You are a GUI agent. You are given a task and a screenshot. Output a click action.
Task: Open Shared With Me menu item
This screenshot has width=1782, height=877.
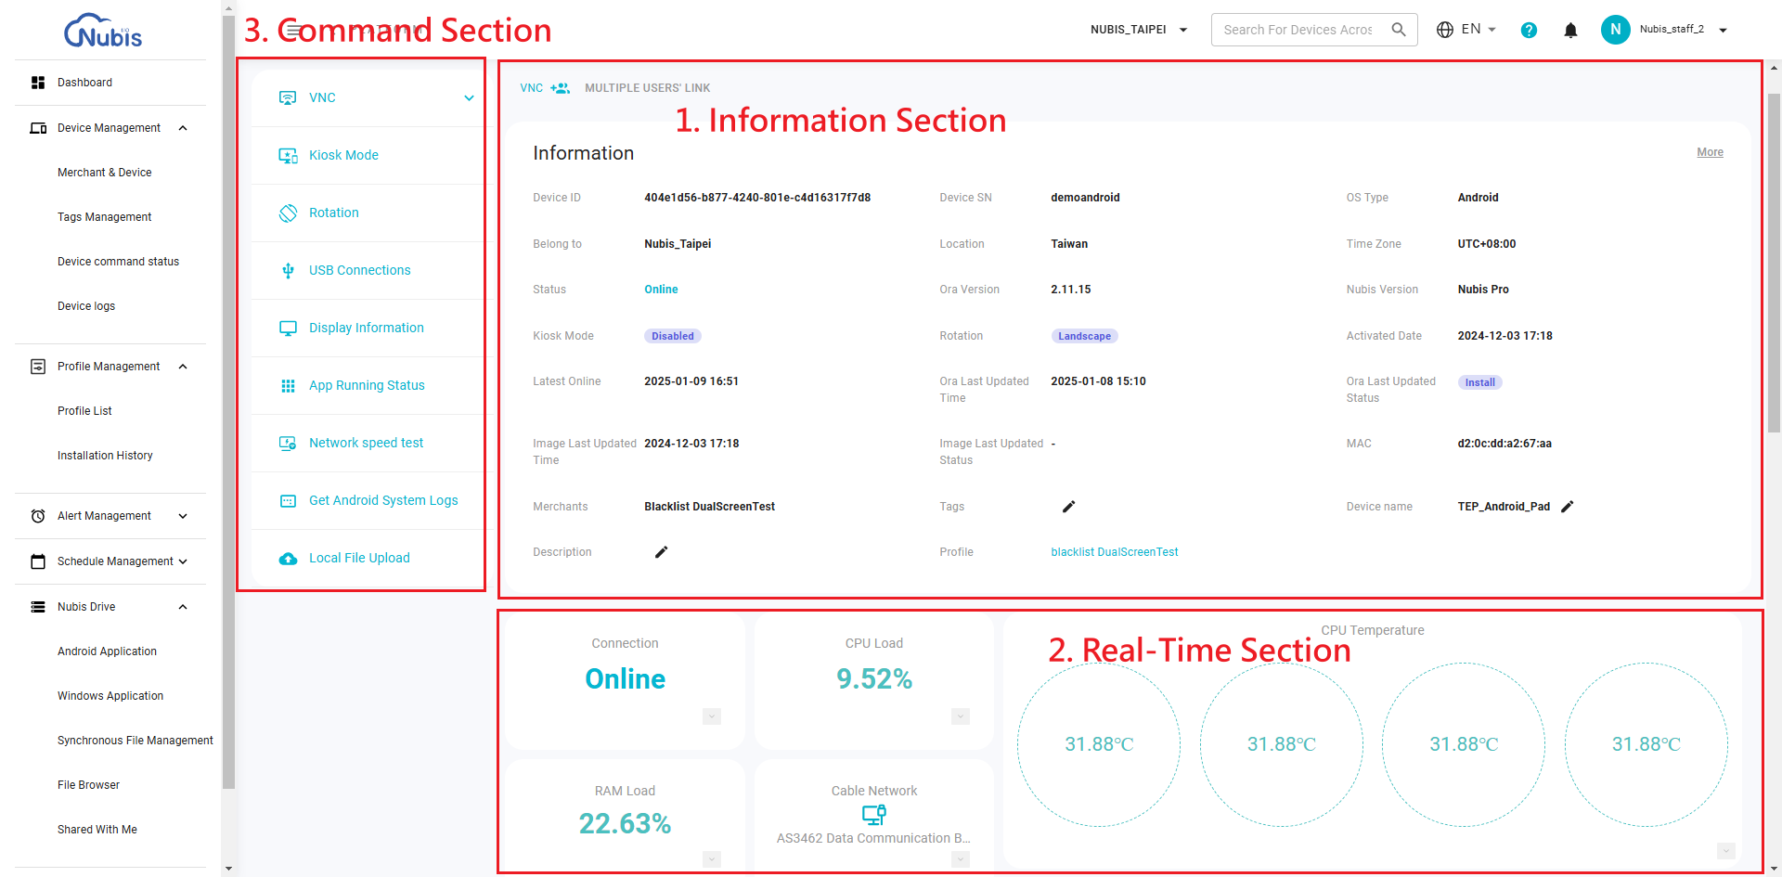pos(97,830)
